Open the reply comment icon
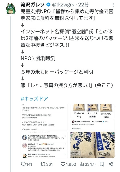The width and height of the screenshot is (120, 172). coord(23,164)
